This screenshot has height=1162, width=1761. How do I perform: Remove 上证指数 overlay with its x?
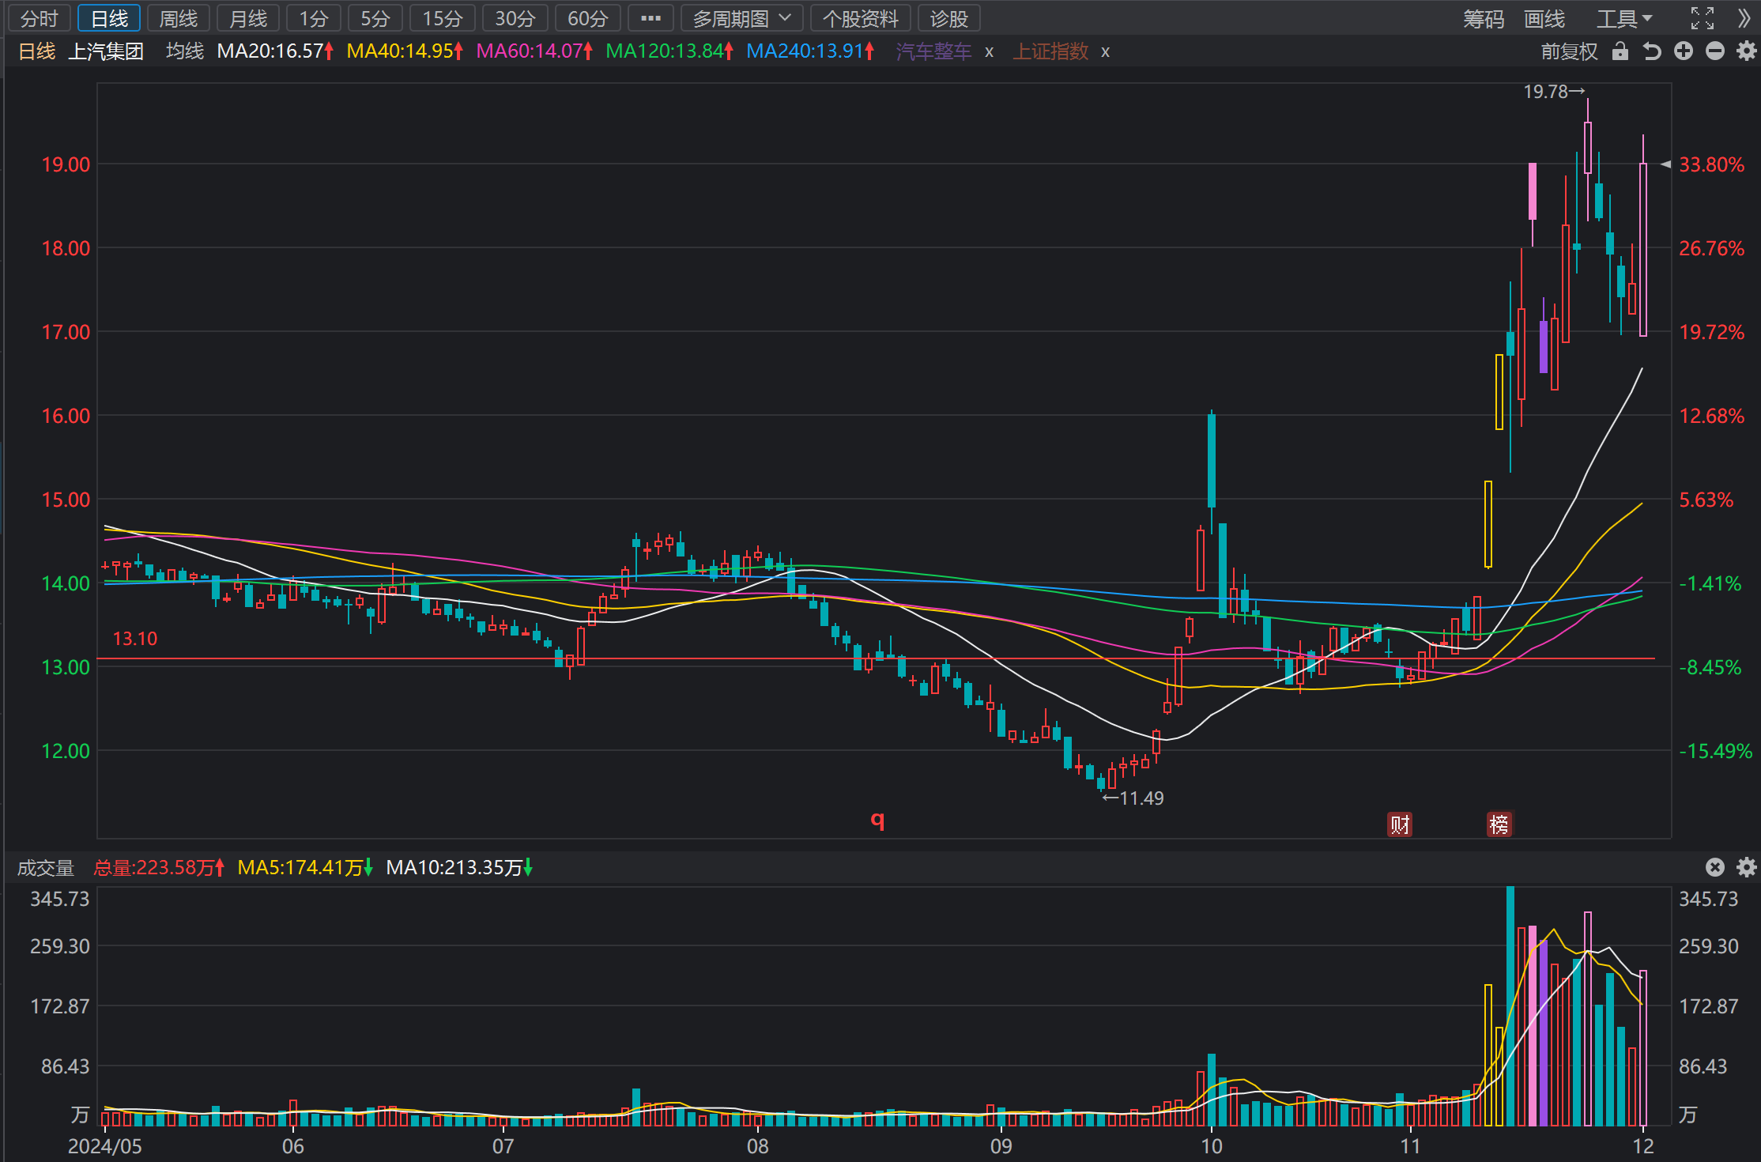(x=1105, y=52)
